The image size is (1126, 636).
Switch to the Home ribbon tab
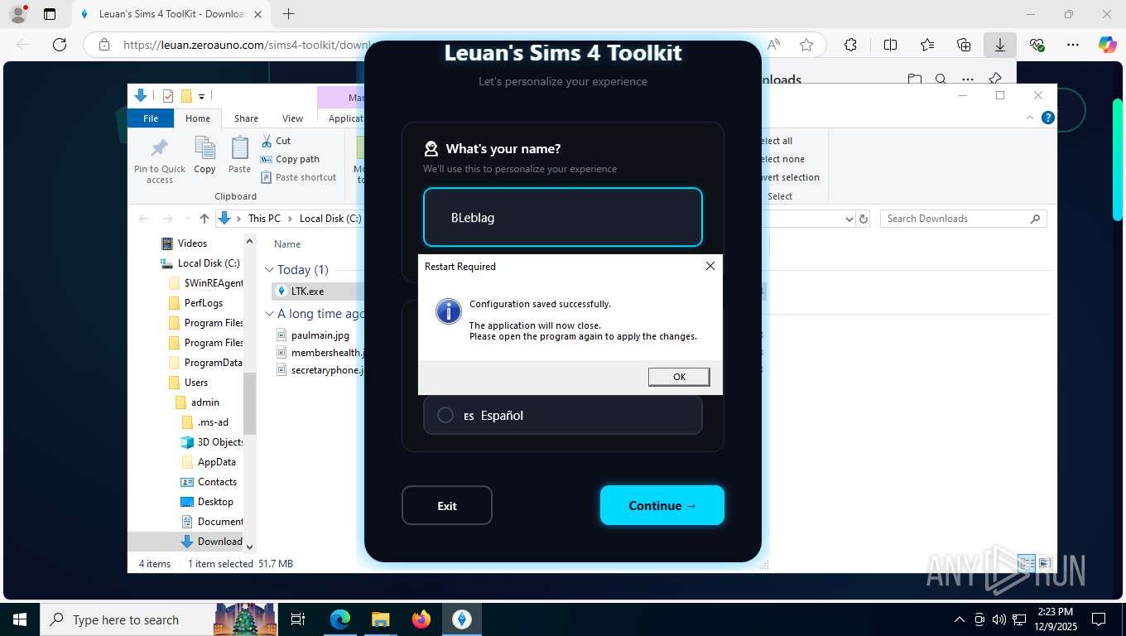coord(198,118)
